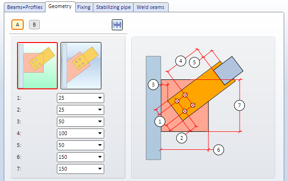Click the value field for parameter 3

(x=81, y=121)
